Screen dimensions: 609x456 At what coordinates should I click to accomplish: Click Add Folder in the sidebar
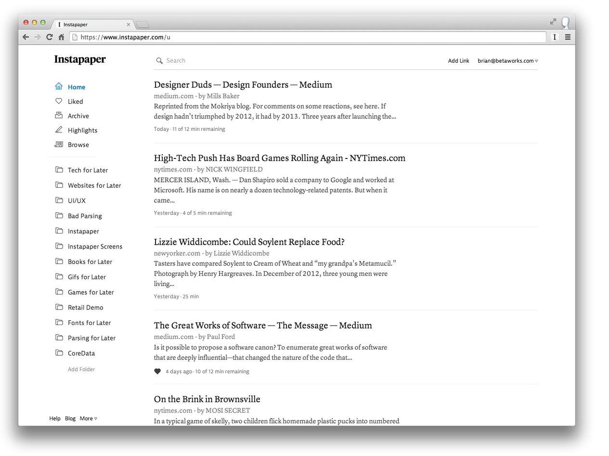[81, 369]
